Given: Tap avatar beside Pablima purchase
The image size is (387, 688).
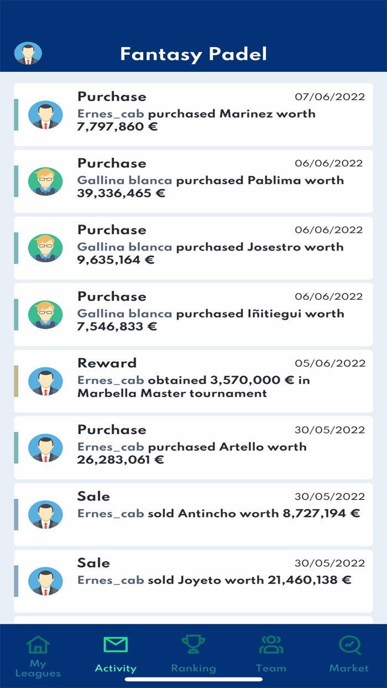Looking at the screenshot, I should tap(45, 181).
